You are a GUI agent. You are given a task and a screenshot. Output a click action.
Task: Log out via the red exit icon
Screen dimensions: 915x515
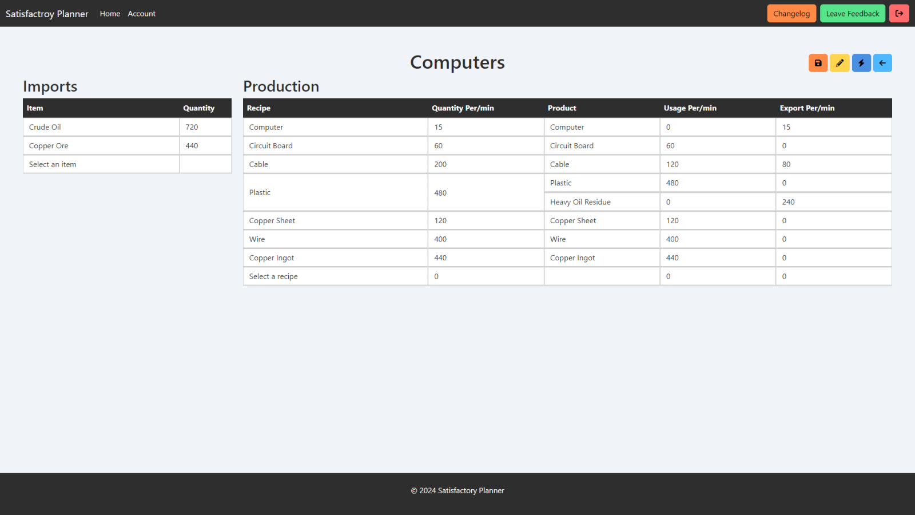(899, 13)
